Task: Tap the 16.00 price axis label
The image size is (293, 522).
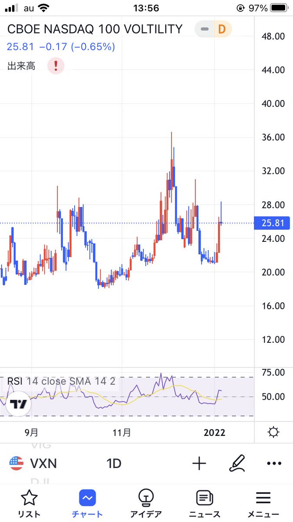Action: [x=273, y=306]
